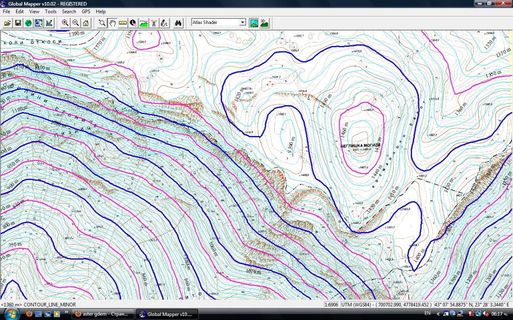513x320 pixels.
Task: Click the home Full View button
Action: click(x=86, y=23)
